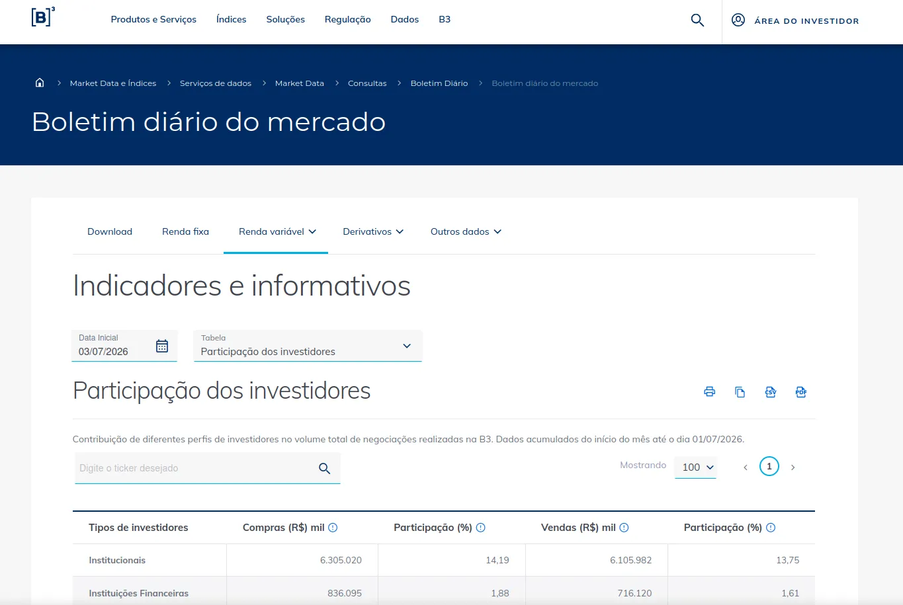Screen dimensions: 903x605
Task: Select Institucionais sales value 6.105.982
Action: click(x=630, y=560)
